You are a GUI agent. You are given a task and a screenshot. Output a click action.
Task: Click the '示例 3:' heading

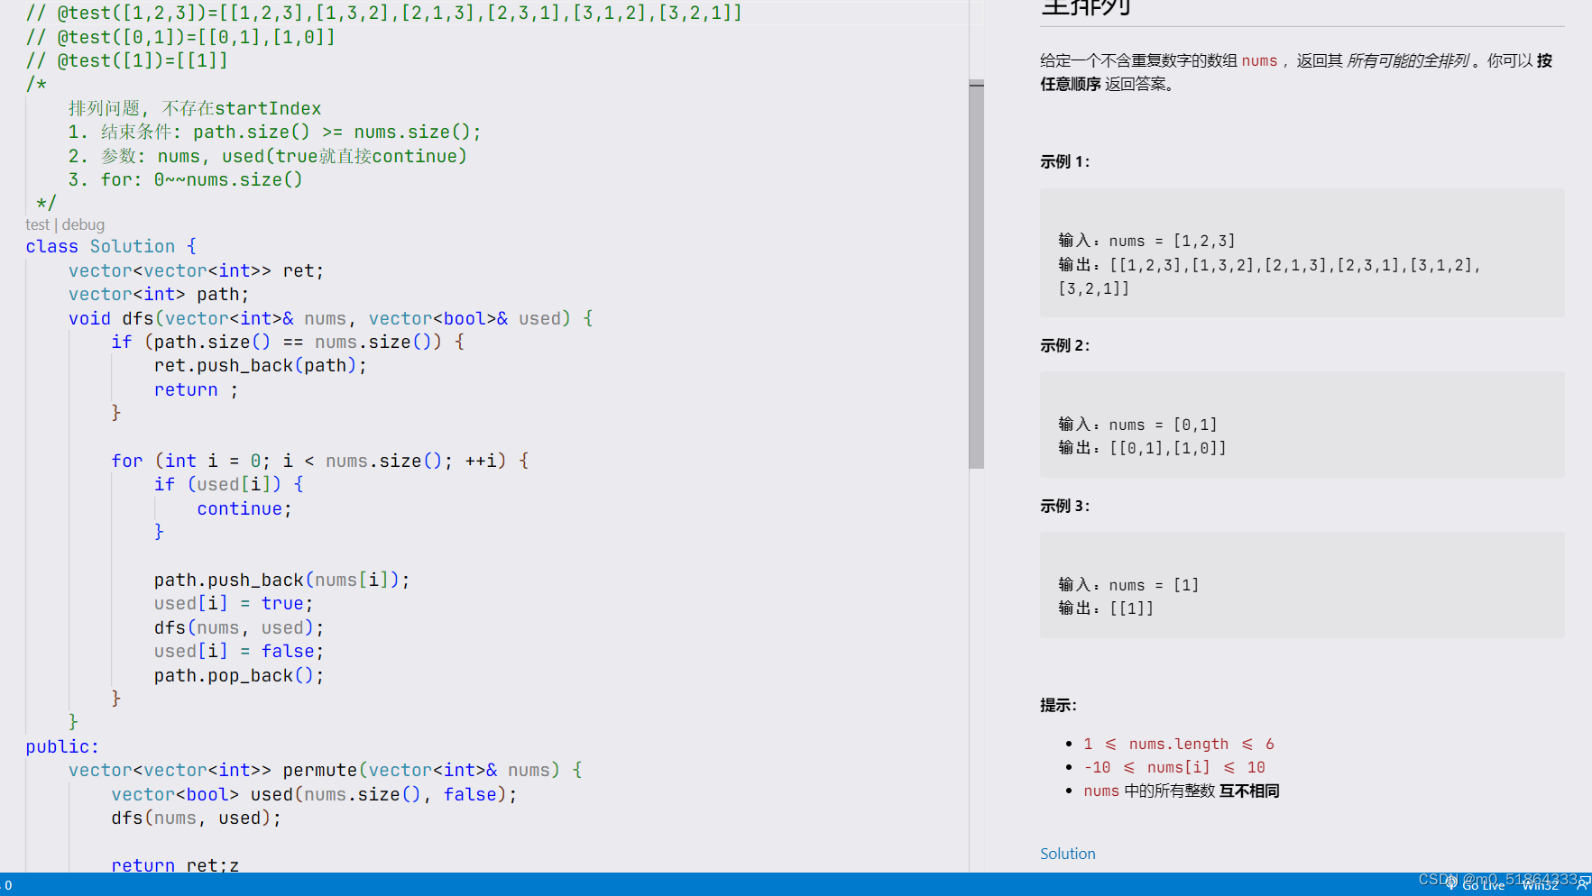(1064, 506)
